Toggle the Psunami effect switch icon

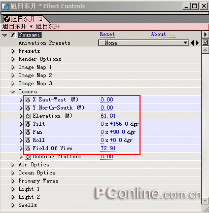click(13, 35)
